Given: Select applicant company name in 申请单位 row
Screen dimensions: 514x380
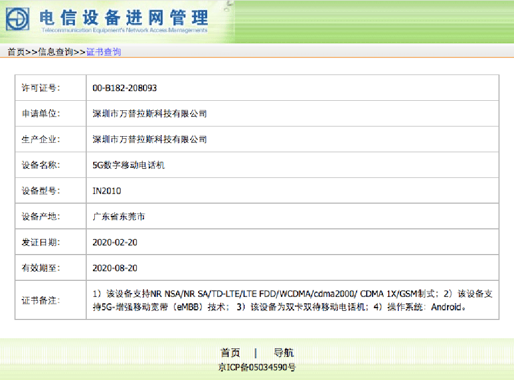Looking at the screenshot, I should 150,114.
